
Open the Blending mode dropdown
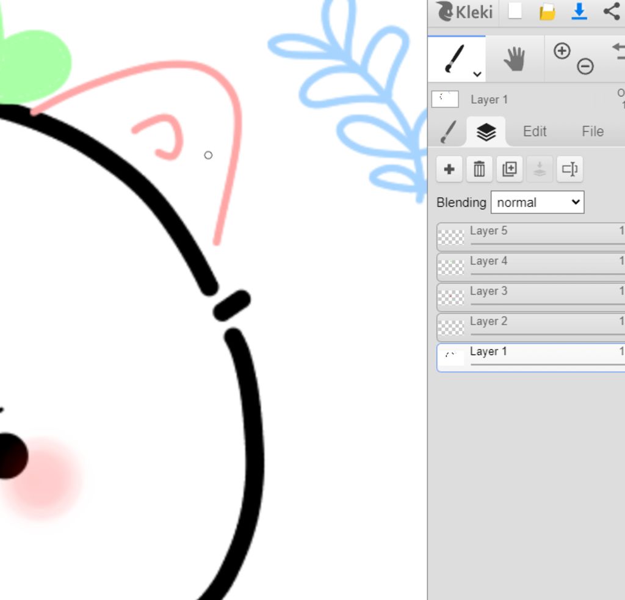click(537, 202)
